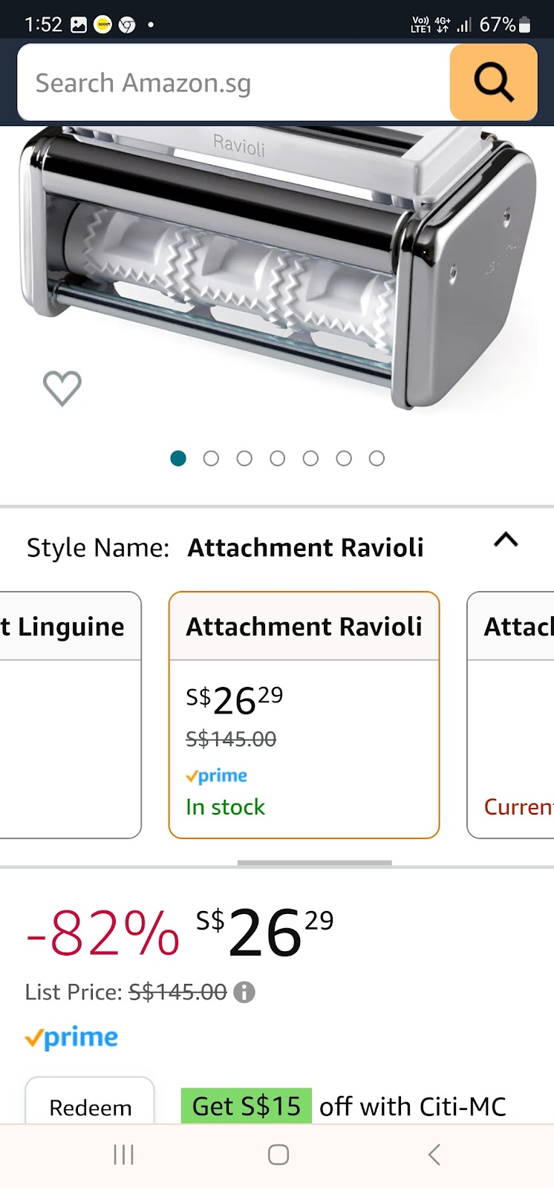Image resolution: width=554 pixels, height=1188 pixels.
Task: Tap Prime badge in Attachment Ravioli card
Action: pos(216,776)
